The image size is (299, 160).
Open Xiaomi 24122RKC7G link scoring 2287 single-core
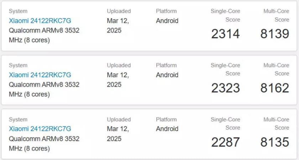point(40,129)
